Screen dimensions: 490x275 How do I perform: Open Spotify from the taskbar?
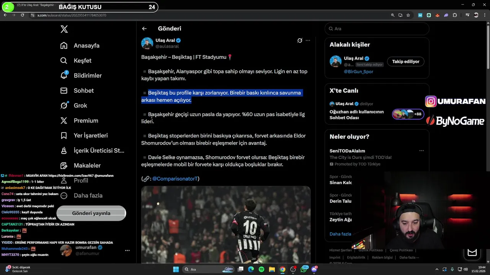(261, 269)
